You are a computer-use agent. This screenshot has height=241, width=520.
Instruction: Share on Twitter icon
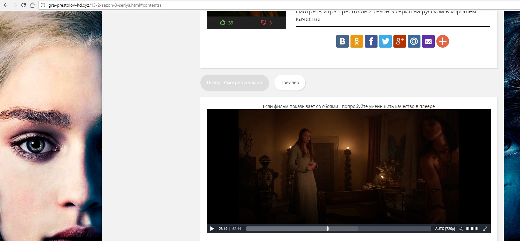click(x=385, y=41)
